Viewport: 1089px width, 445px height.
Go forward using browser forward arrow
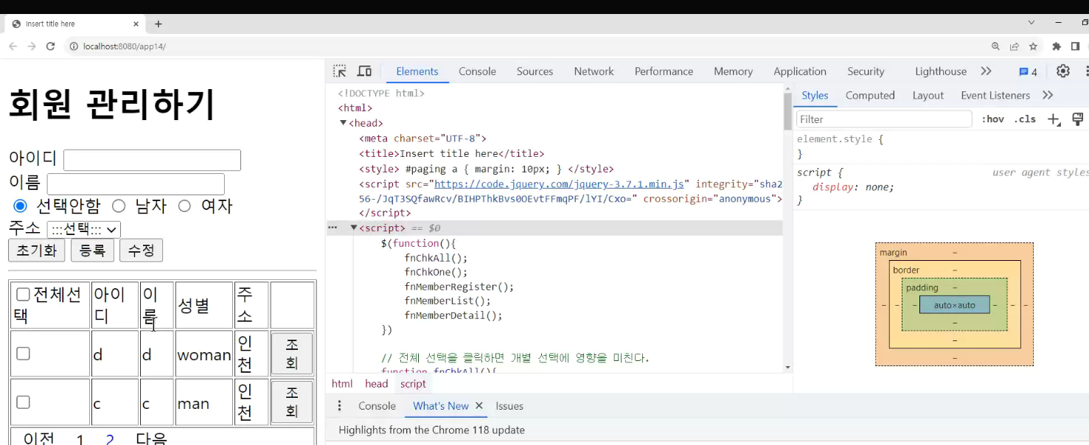32,46
